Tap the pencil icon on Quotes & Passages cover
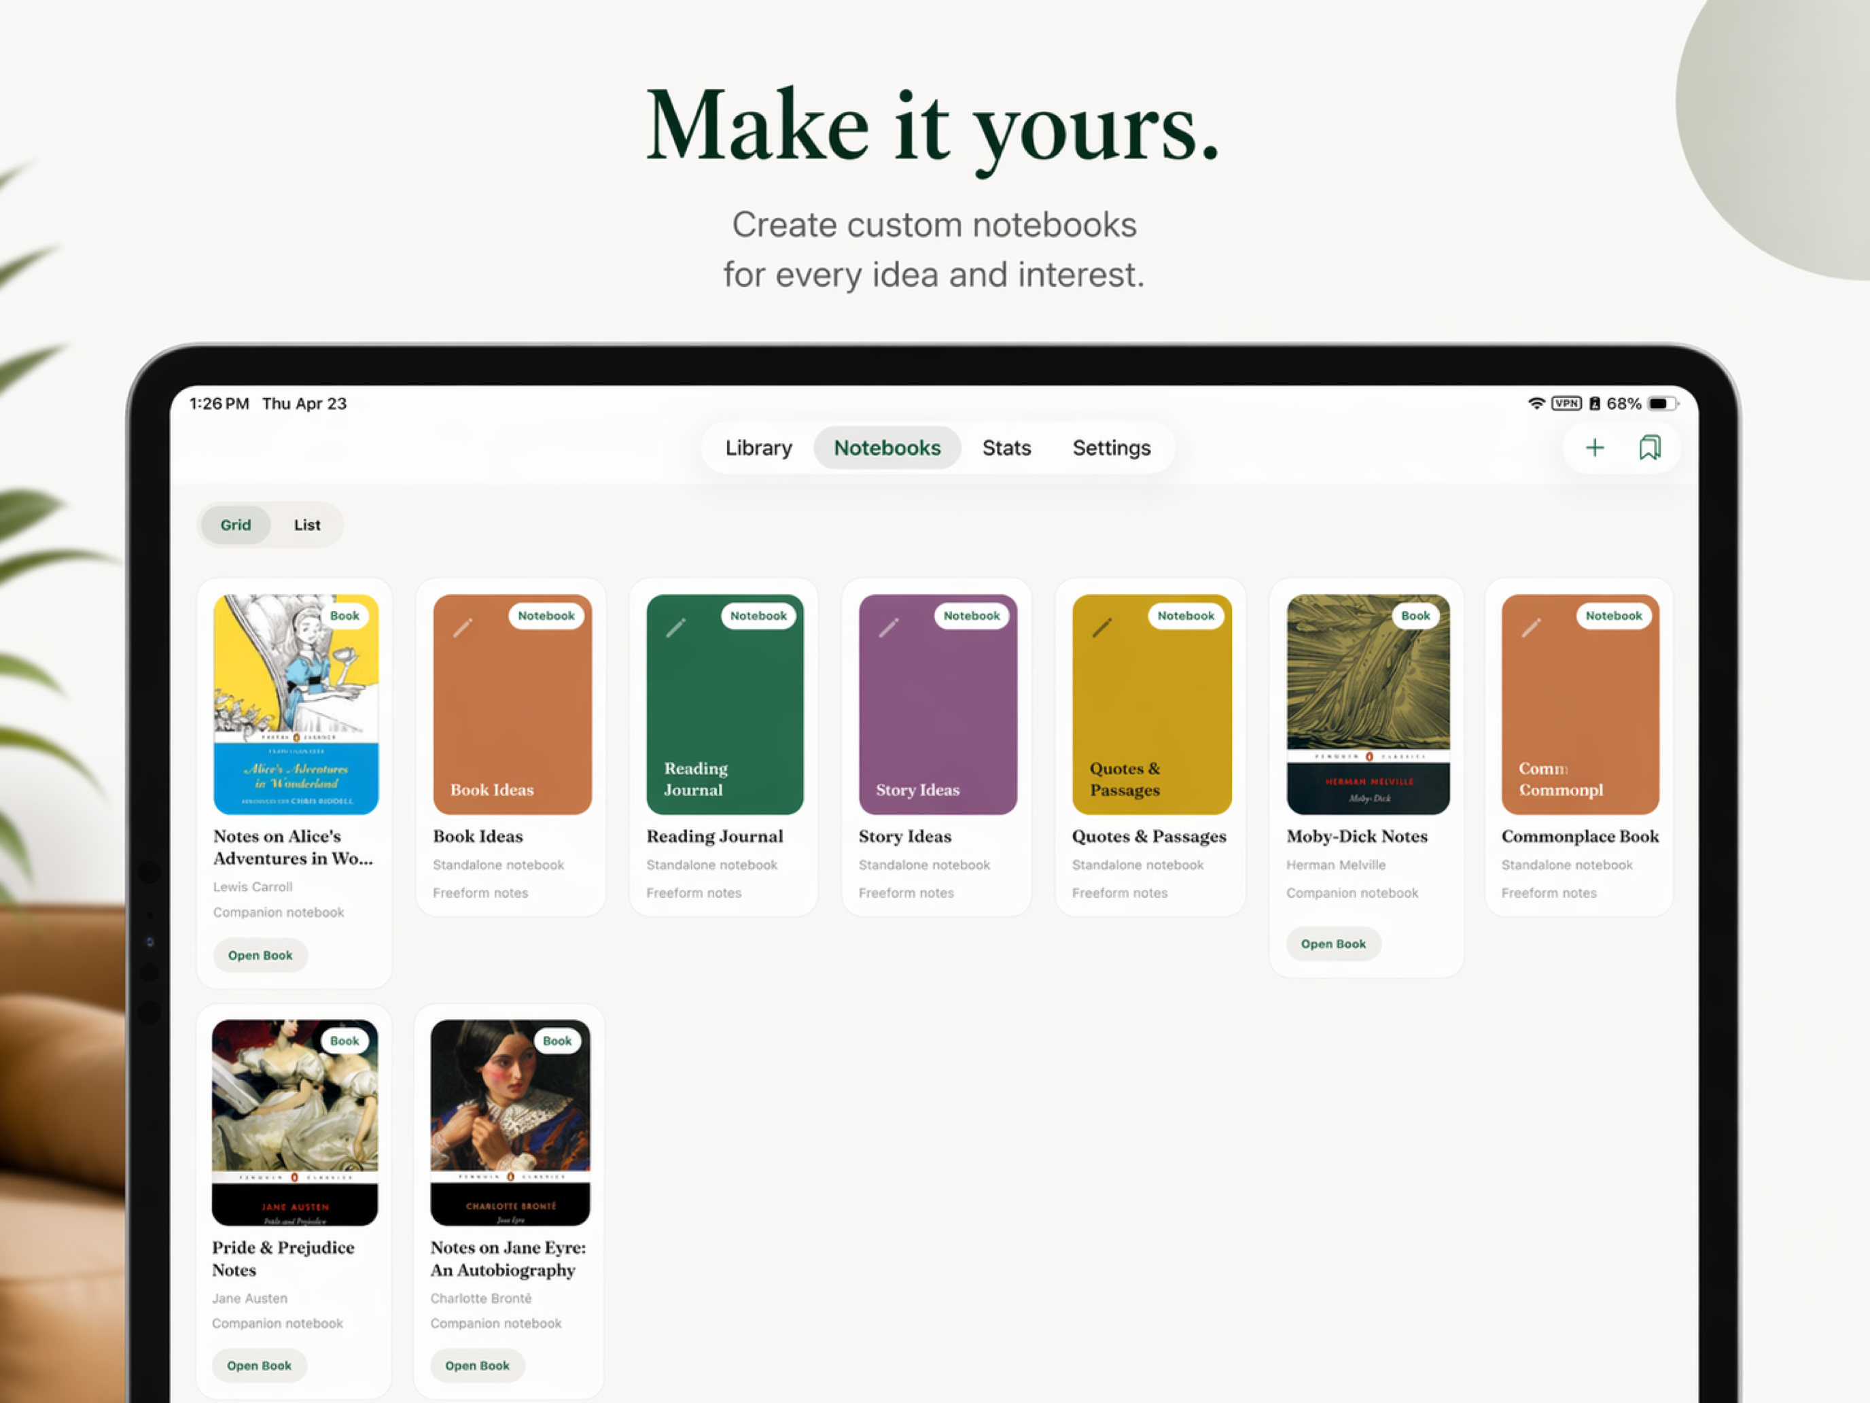Screen dimensions: 1870x1403 tap(1101, 627)
